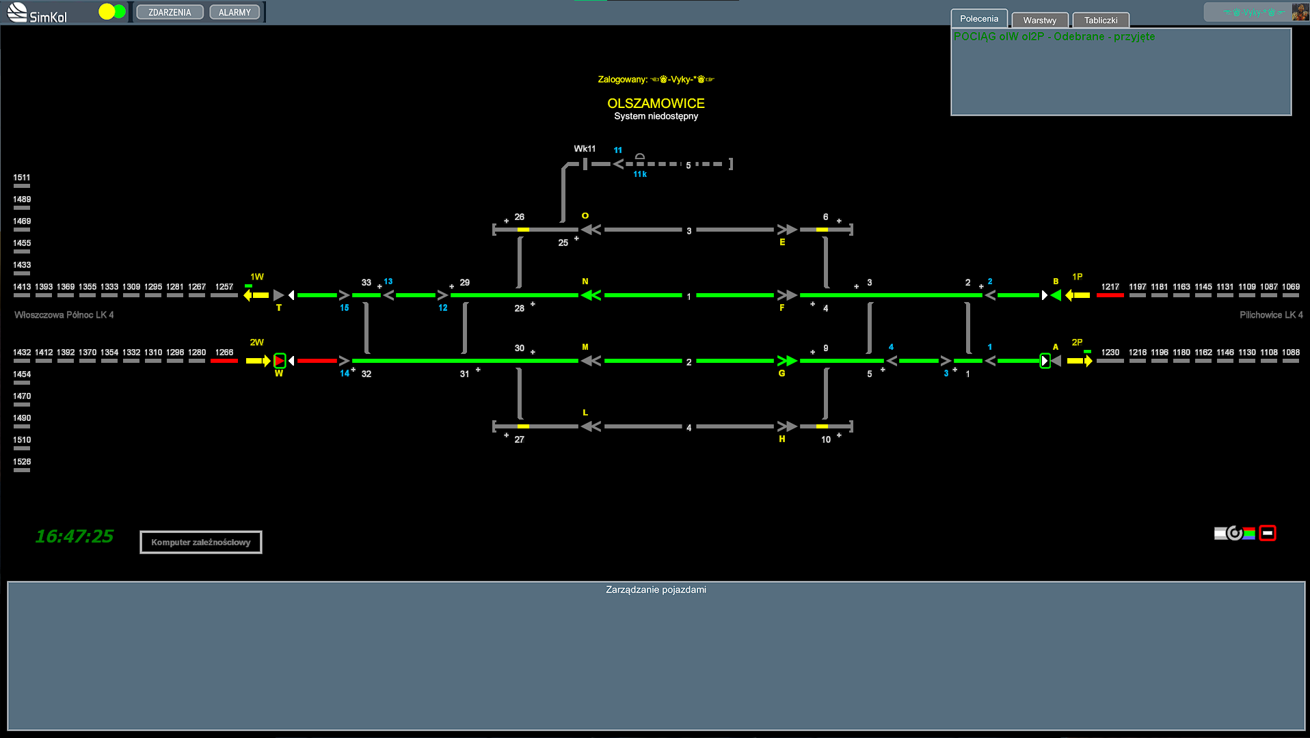This screenshot has width=1310, height=738.
Task: Select signal H on track 4
Action: 787,426
